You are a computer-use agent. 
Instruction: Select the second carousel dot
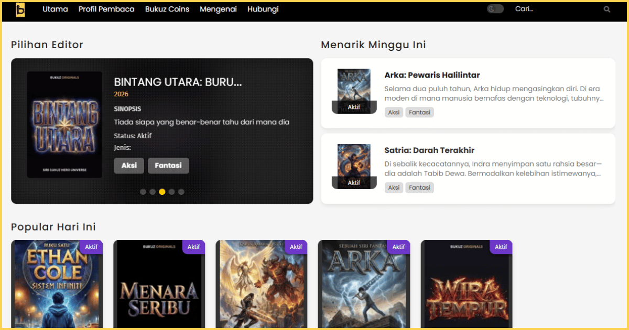pyautogui.click(x=153, y=192)
